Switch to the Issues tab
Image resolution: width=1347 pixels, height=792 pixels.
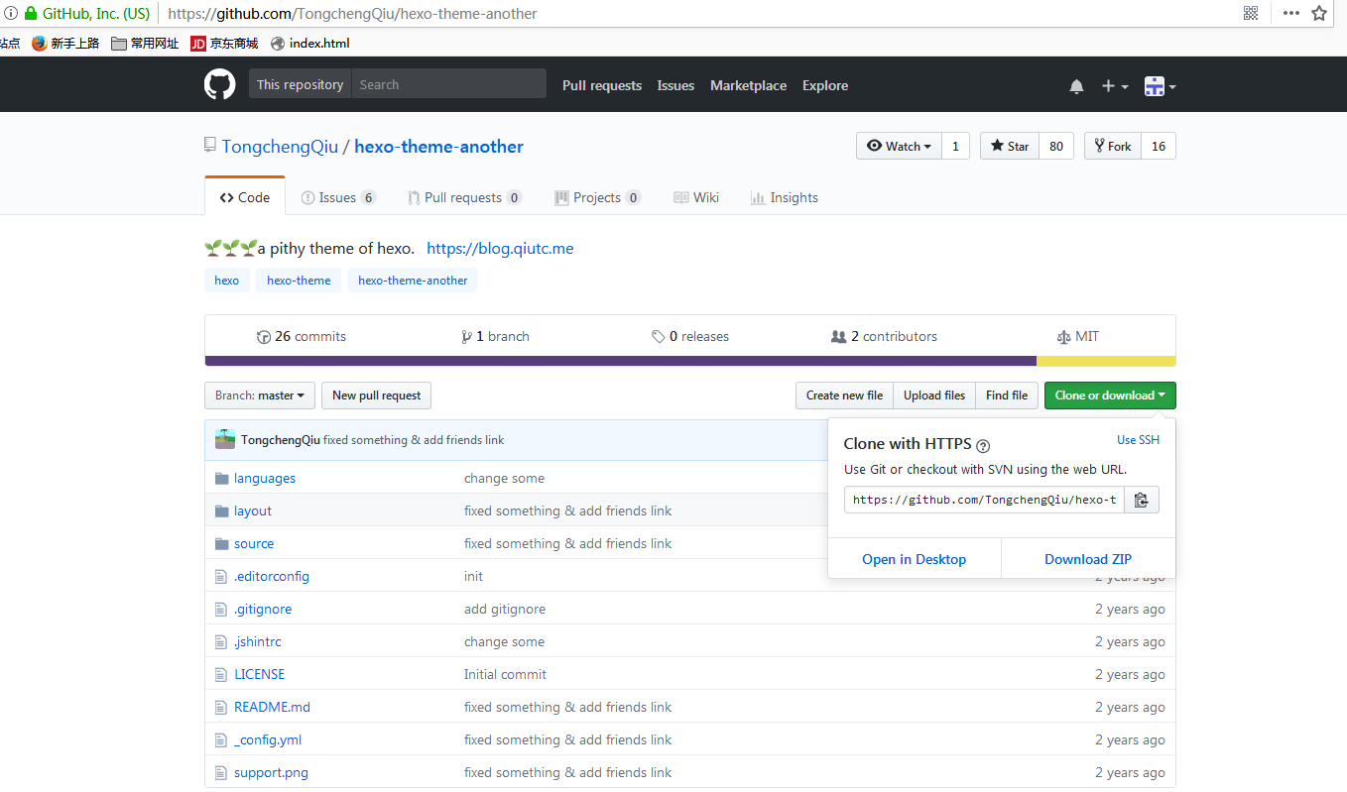pos(338,197)
